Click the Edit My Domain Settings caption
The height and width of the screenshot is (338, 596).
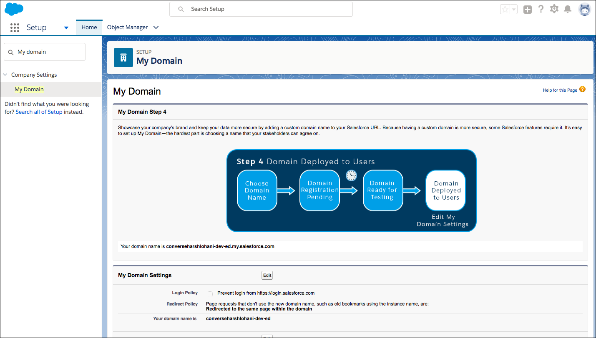(x=443, y=220)
